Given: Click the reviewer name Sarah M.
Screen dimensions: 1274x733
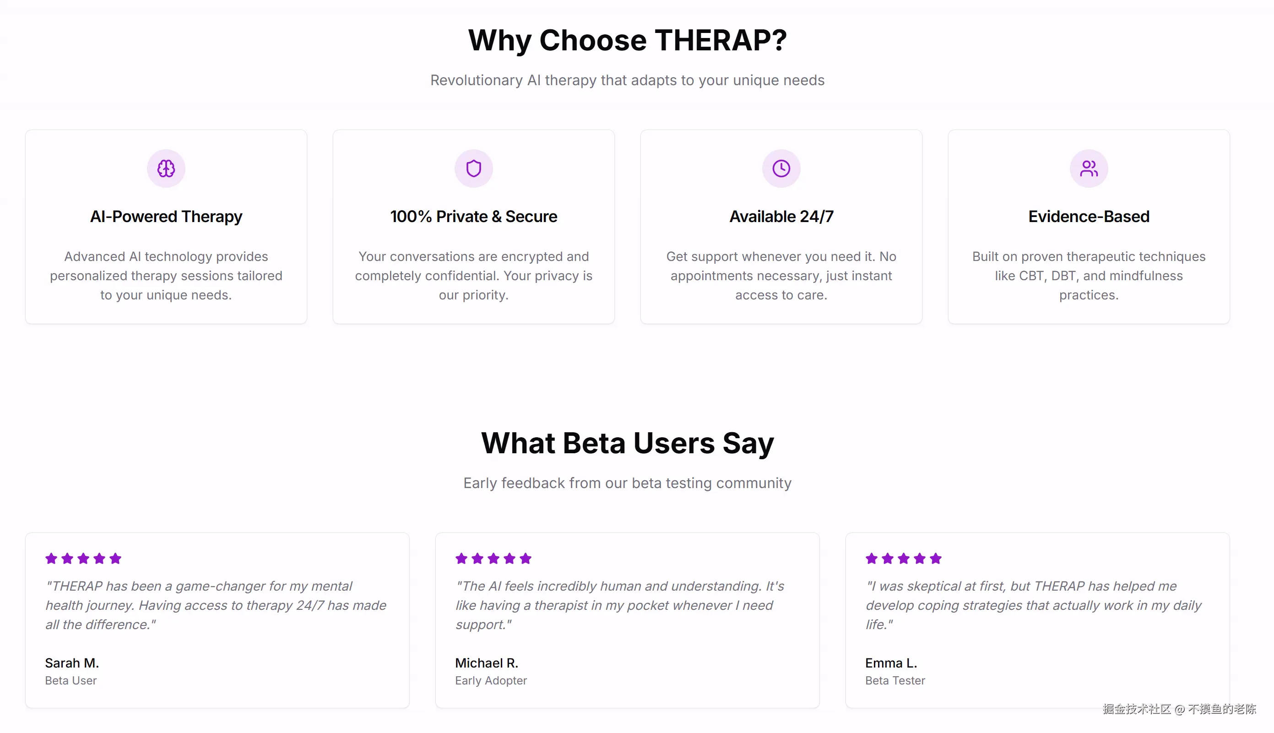Looking at the screenshot, I should click(72, 663).
